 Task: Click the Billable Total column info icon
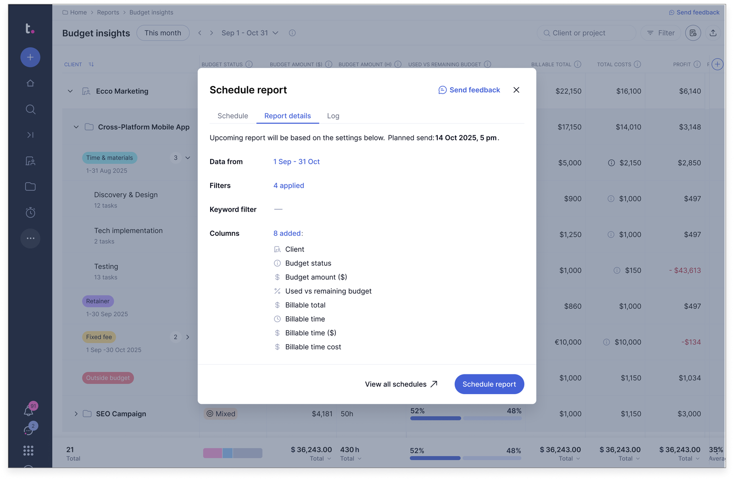(x=578, y=64)
